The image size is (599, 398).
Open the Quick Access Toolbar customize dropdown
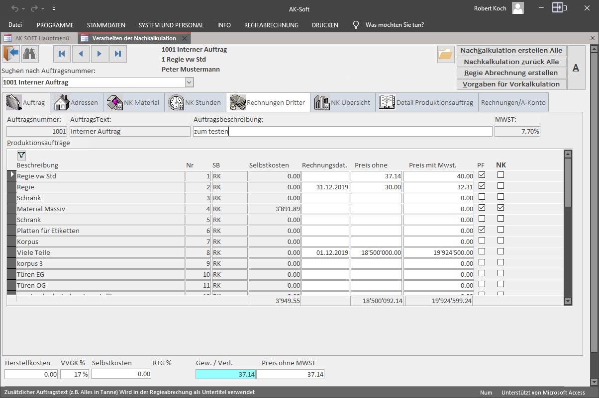(x=54, y=9)
